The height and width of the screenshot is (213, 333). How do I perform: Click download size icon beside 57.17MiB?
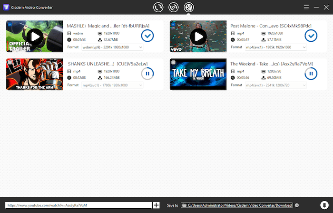coord(264,39)
